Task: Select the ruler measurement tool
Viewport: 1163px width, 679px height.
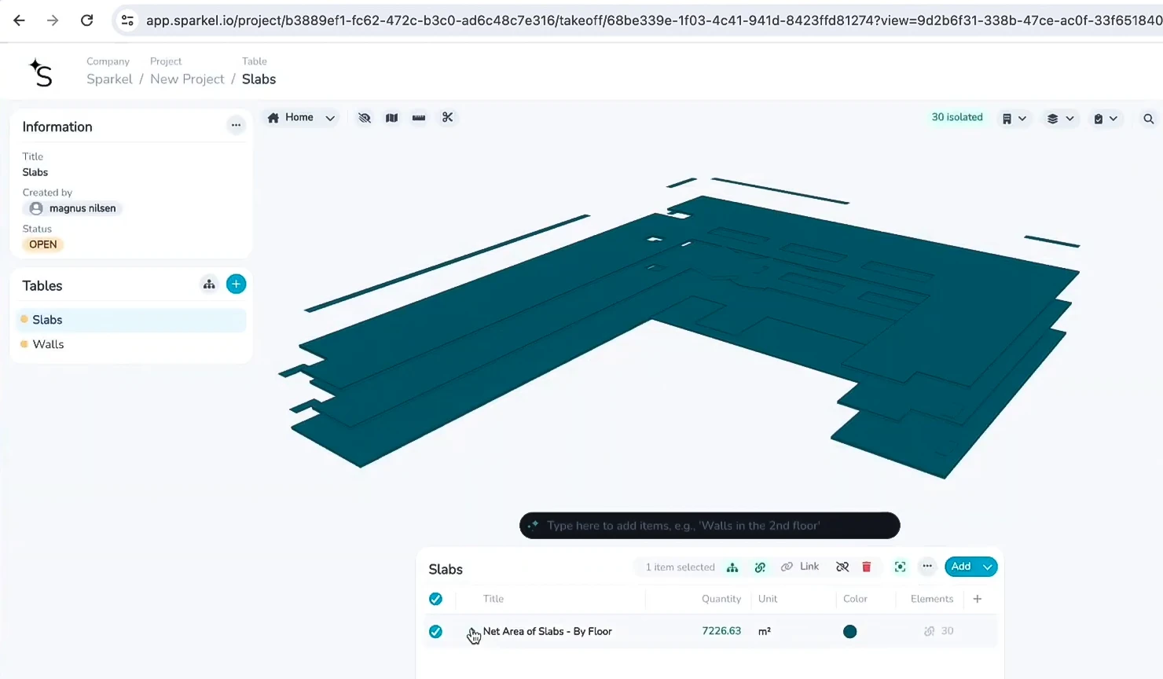Action: coord(419,118)
